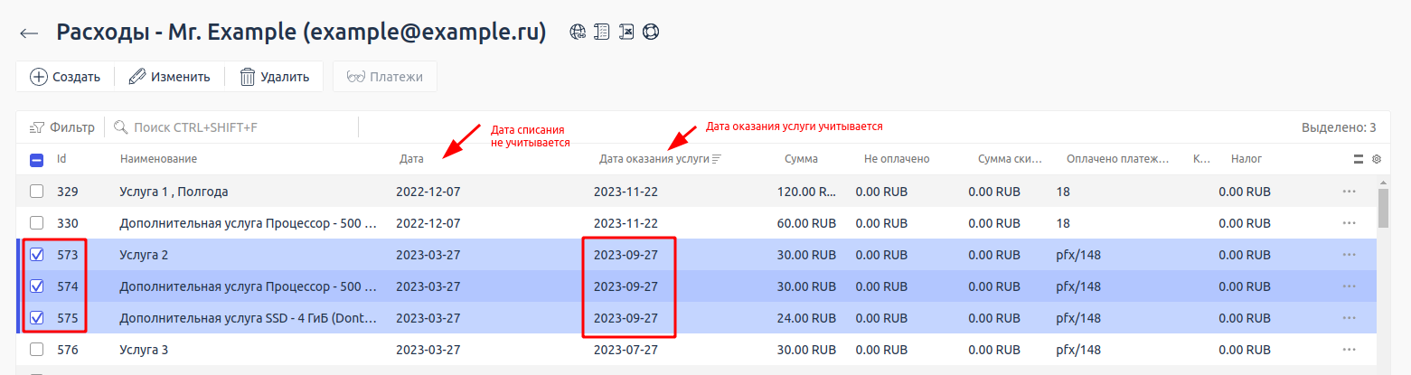The image size is (1411, 375).
Task: Open the three-dot menu for row 575
Action: pos(1350,318)
